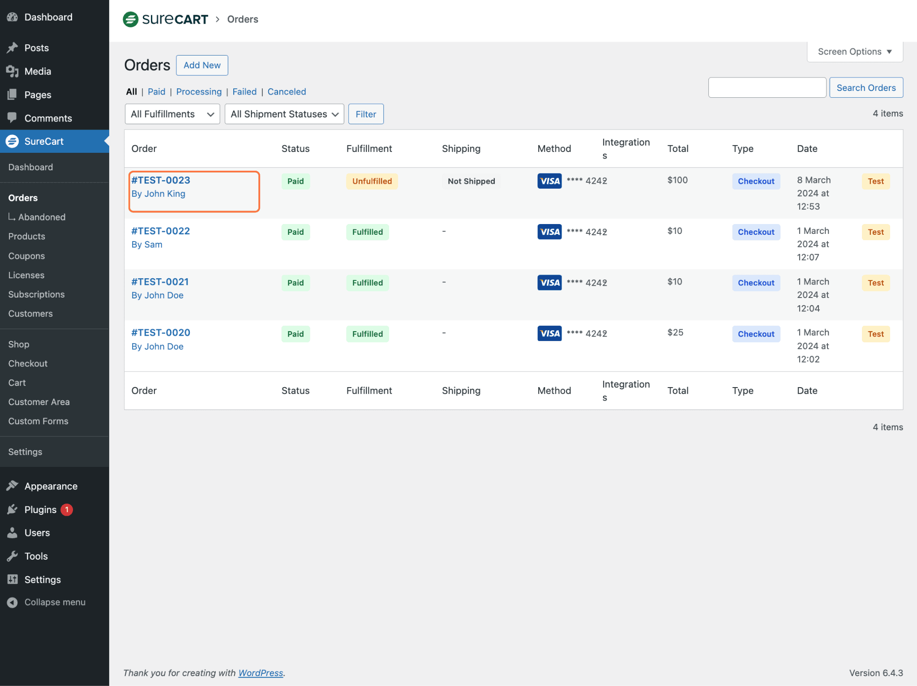
Task: Open order #TEST-0022 by Sam
Action: tap(160, 231)
